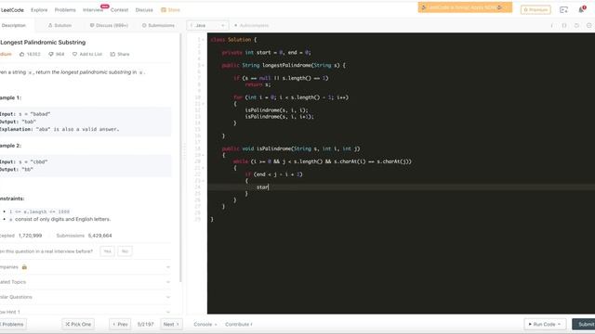Click No for real interview question
This screenshot has width=595, height=334.
pos(125,251)
